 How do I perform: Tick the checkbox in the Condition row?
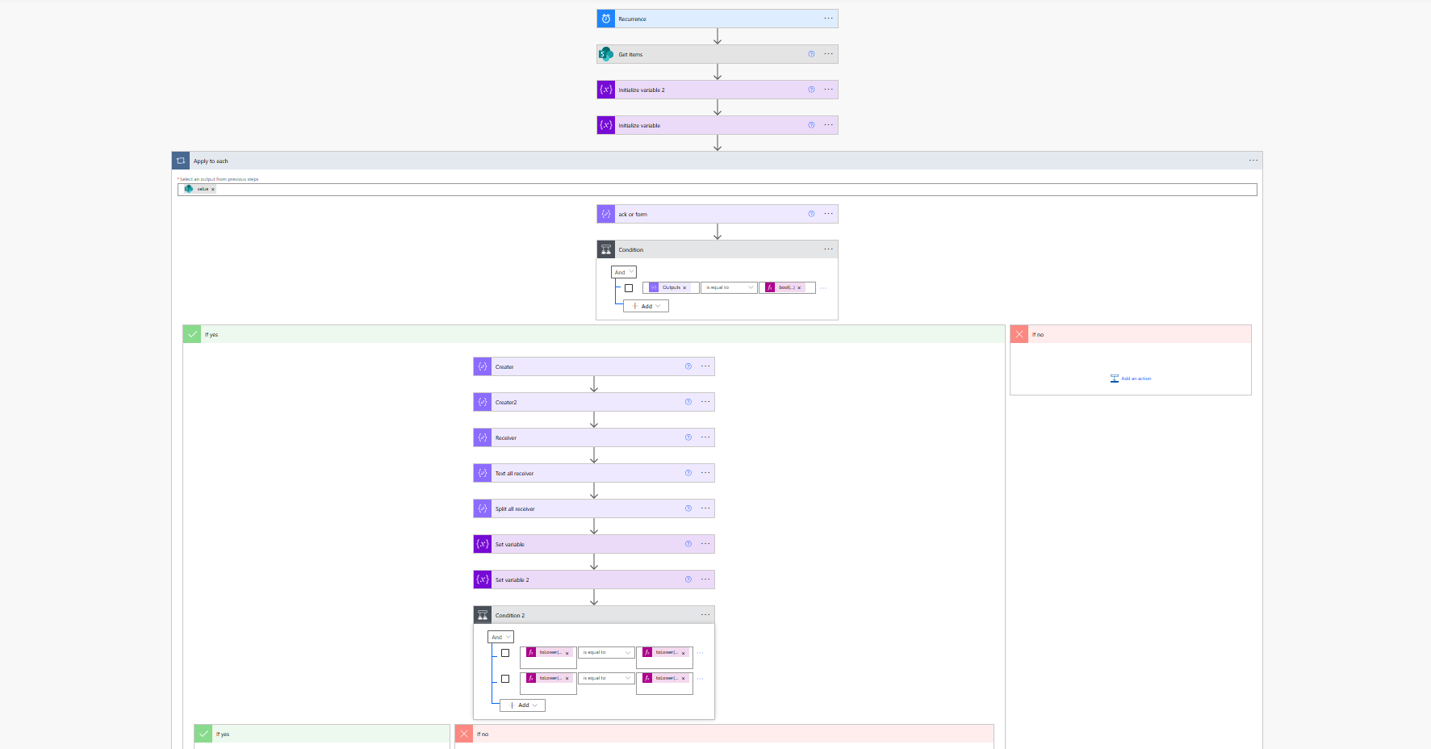[x=629, y=288]
